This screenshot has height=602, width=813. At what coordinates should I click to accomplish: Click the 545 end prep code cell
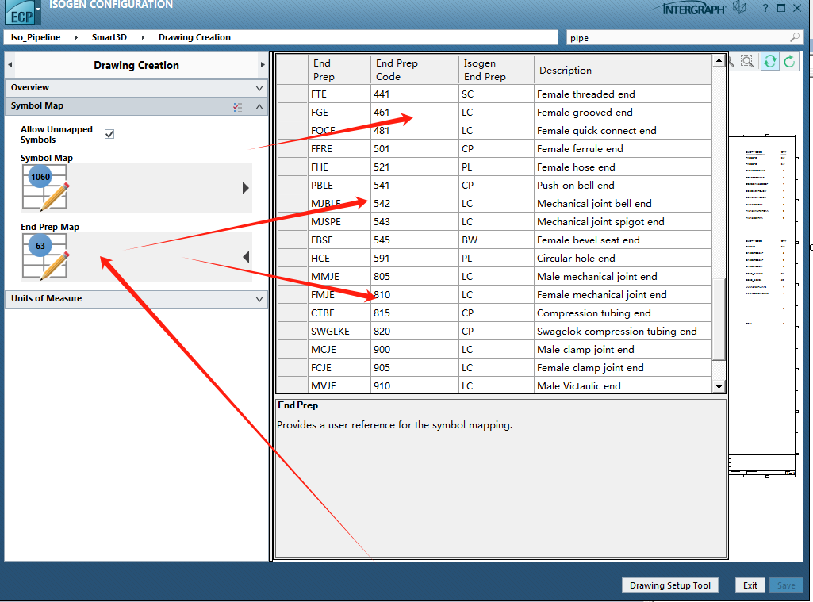[x=415, y=240]
